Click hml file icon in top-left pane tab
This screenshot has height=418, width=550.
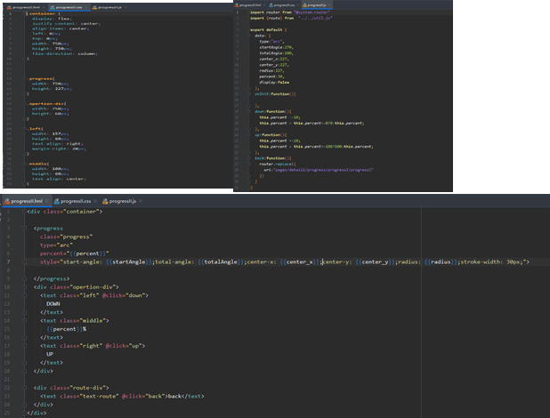(x=9, y=7)
